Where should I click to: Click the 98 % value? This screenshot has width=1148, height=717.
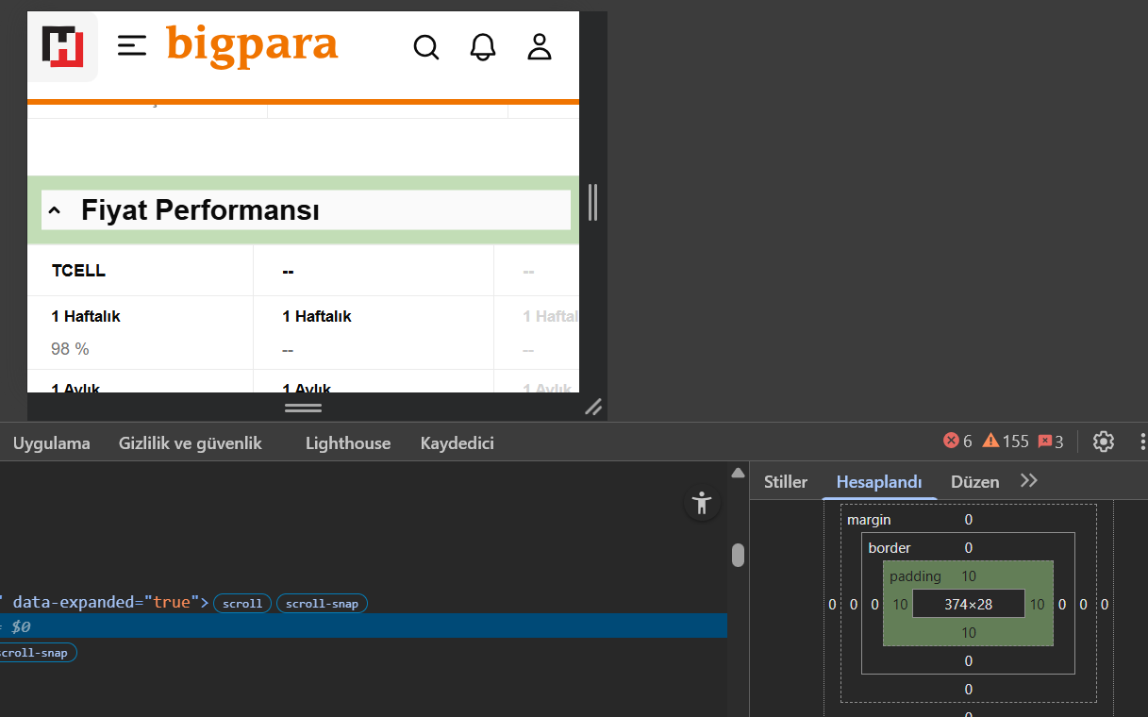(70, 349)
